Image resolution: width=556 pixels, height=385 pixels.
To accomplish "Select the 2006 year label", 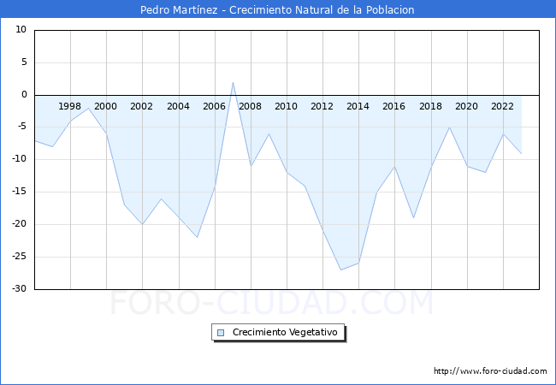I will [214, 106].
